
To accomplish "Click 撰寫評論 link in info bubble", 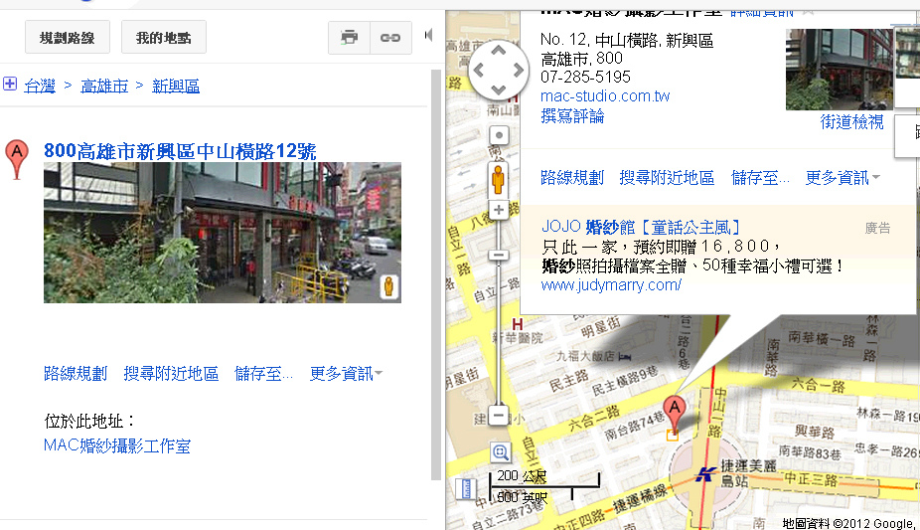I will click(572, 115).
